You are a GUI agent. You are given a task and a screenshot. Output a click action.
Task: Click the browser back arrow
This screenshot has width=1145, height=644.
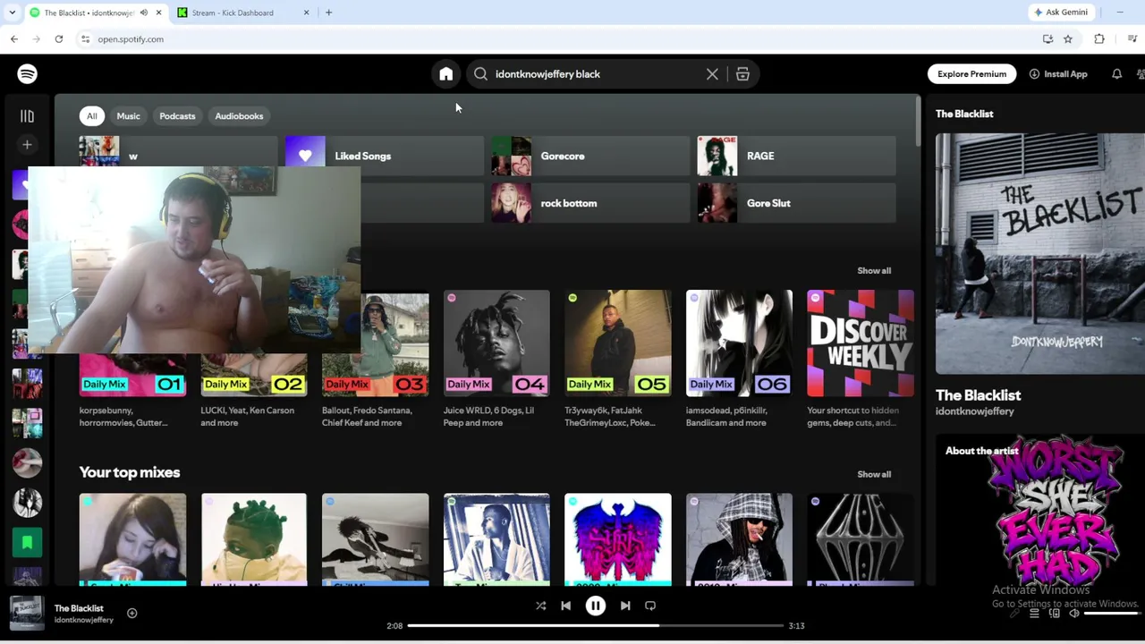click(x=14, y=39)
